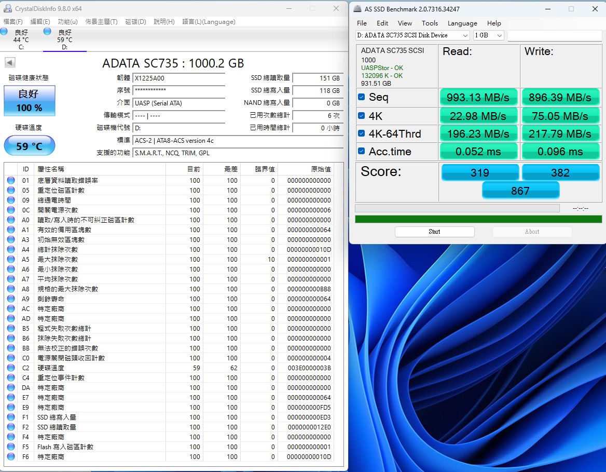Click the Start benchmark button
The height and width of the screenshot is (472, 606).
click(434, 232)
